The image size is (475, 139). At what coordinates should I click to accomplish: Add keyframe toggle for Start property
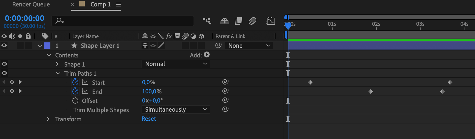(12, 82)
